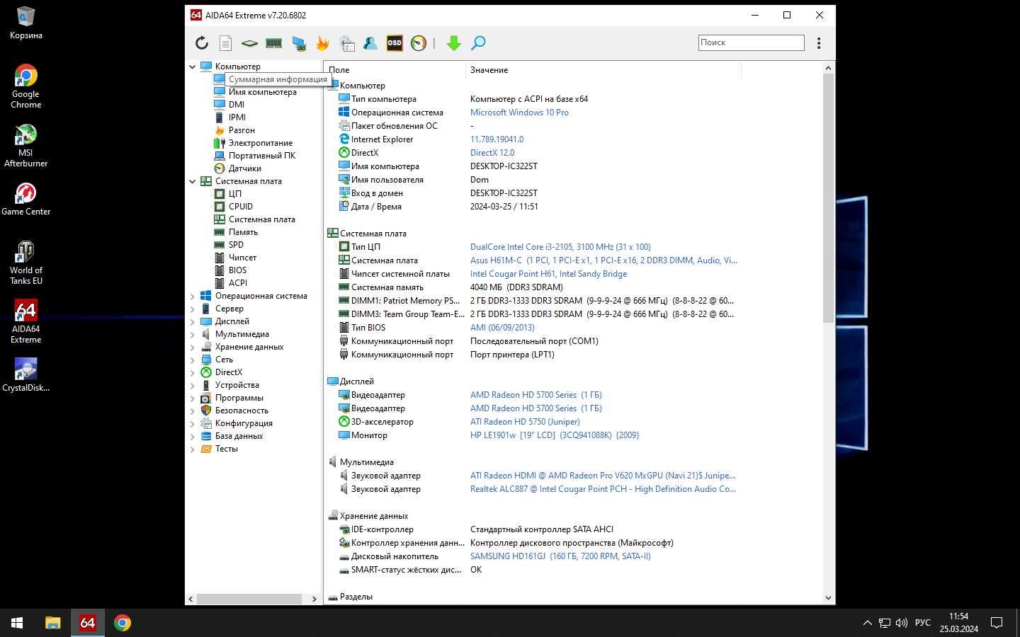Collapse the Компьютер tree node

192,67
